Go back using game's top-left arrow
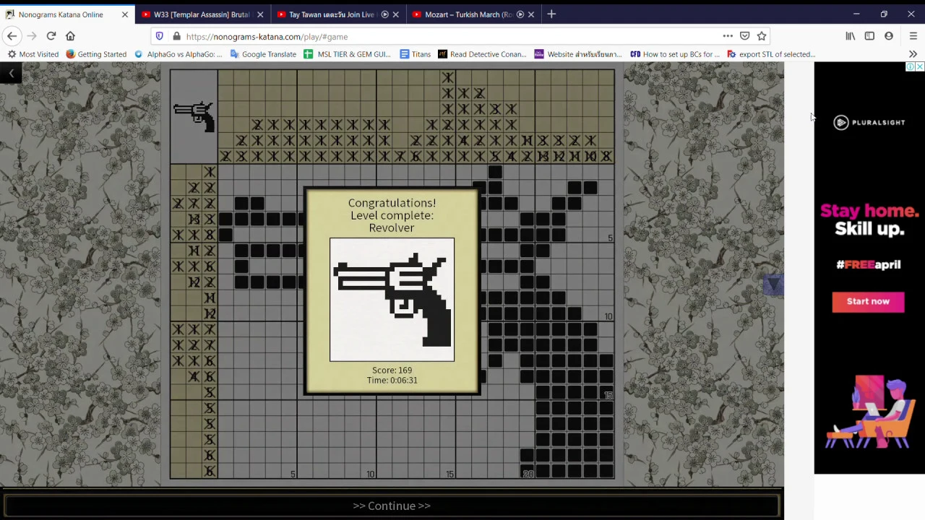The image size is (925, 520). tap(11, 73)
